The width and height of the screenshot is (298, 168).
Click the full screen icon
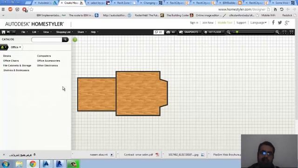tap(291, 32)
